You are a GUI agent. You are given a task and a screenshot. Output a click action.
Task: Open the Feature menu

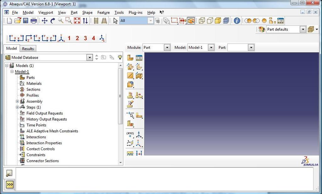point(103,13)
